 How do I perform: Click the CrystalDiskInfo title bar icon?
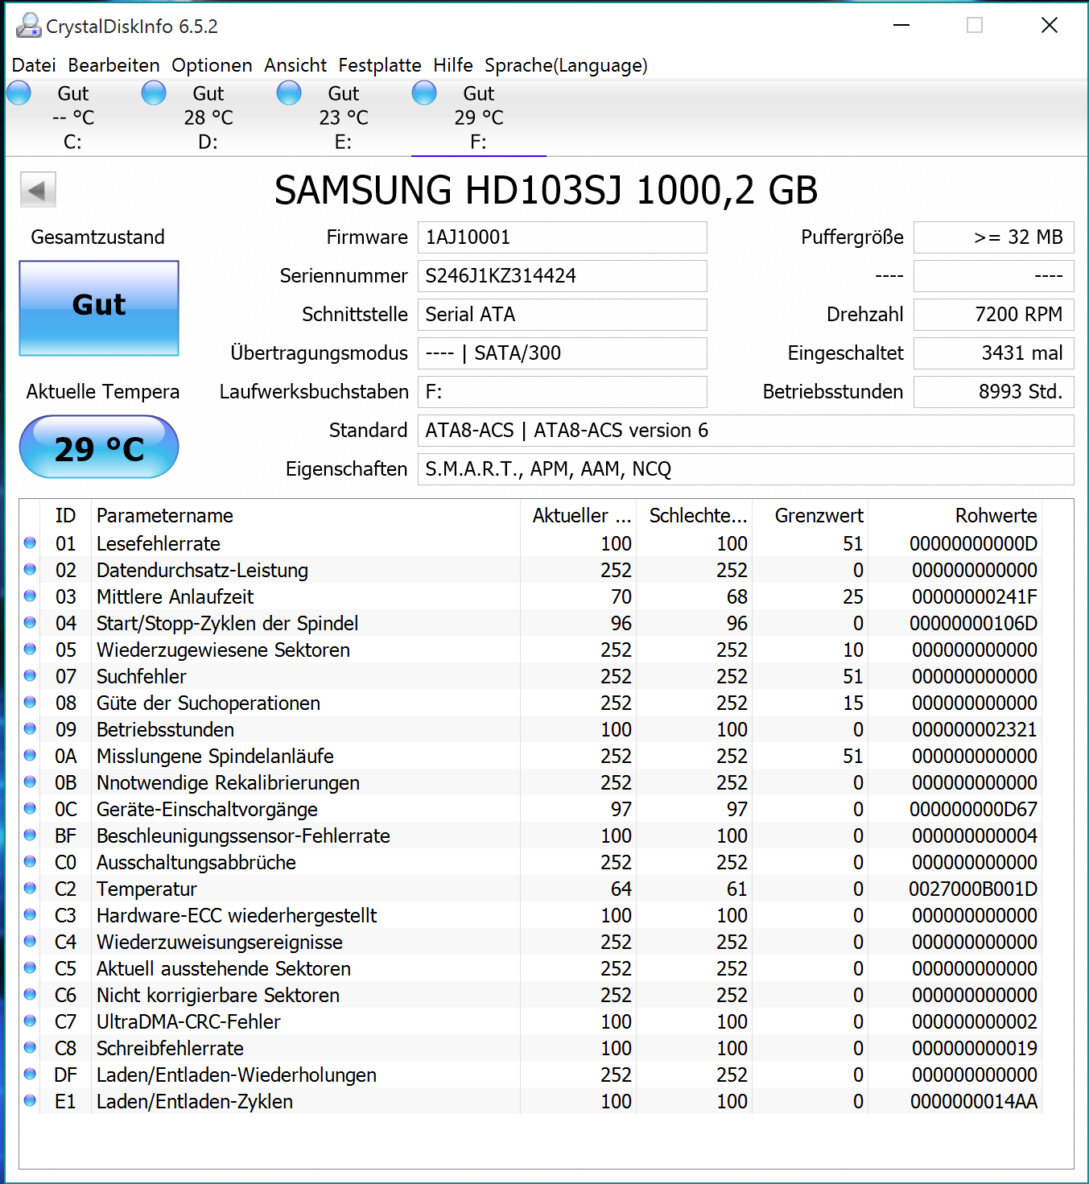pos(28,26)
